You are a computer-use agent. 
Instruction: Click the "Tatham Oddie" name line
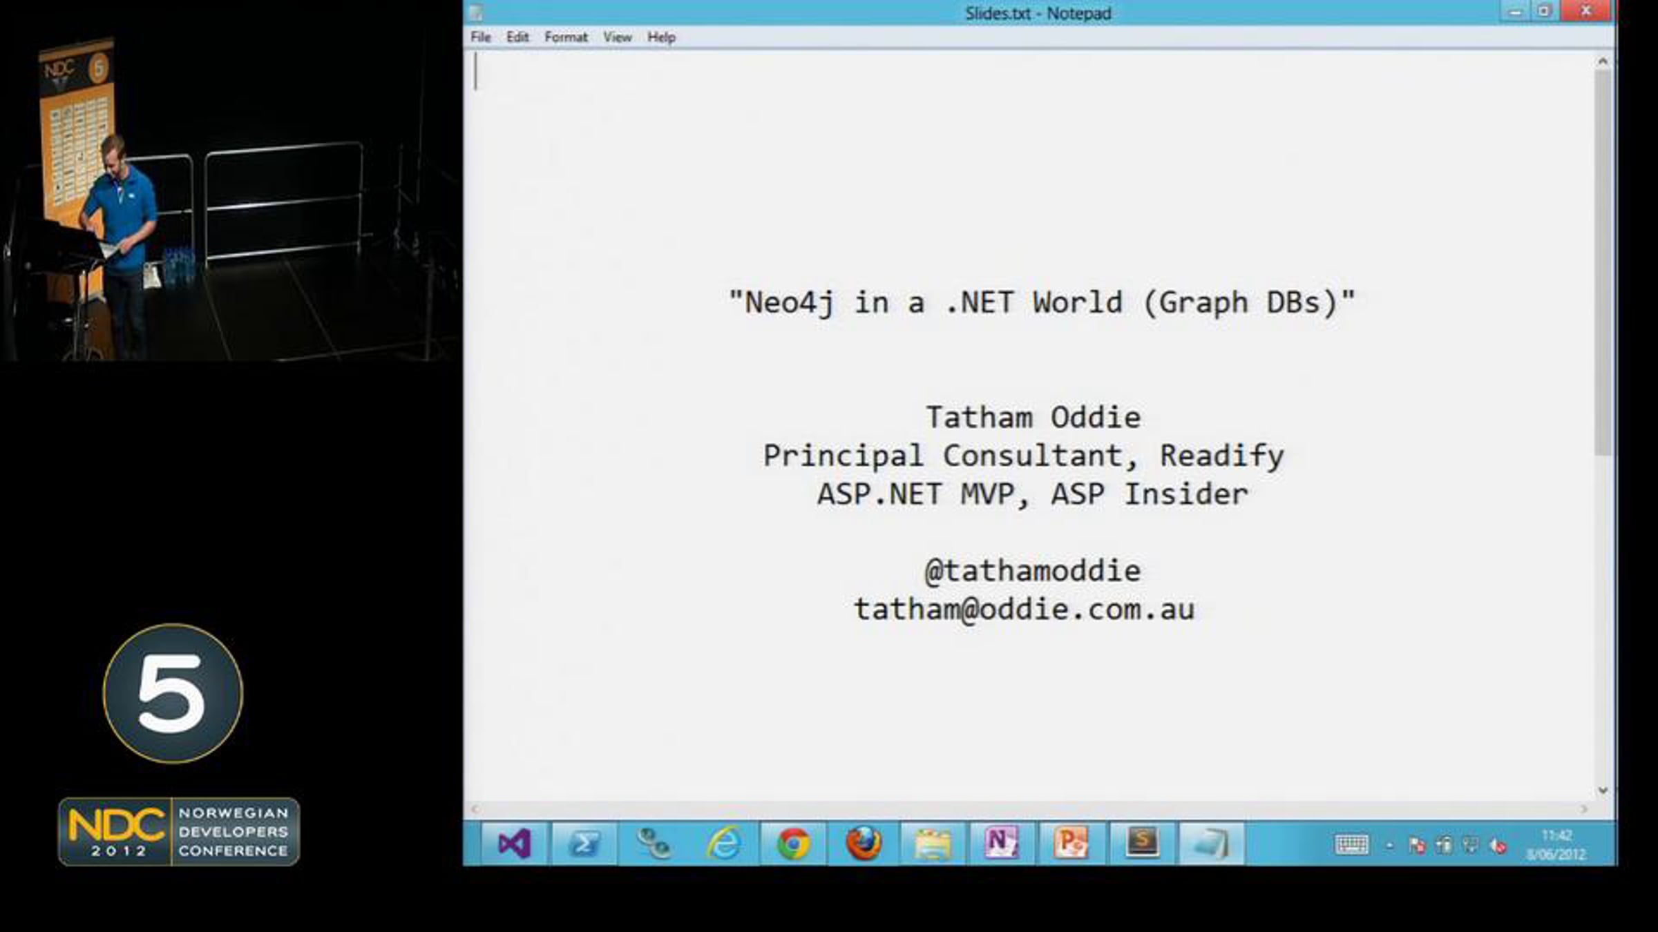click(1033, 418)
